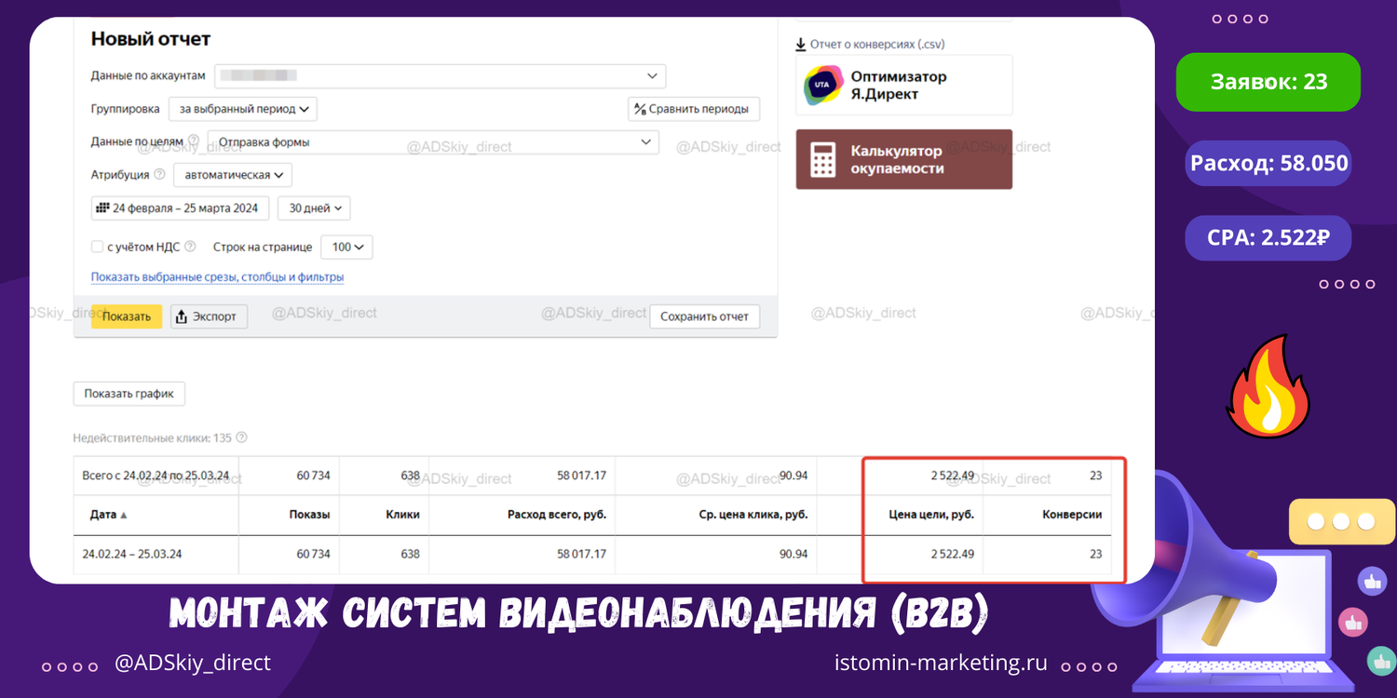The height and width of the screenshot is (698, 1397).
Task: Click the UTA logo icon
Action: tap(822, 85)
